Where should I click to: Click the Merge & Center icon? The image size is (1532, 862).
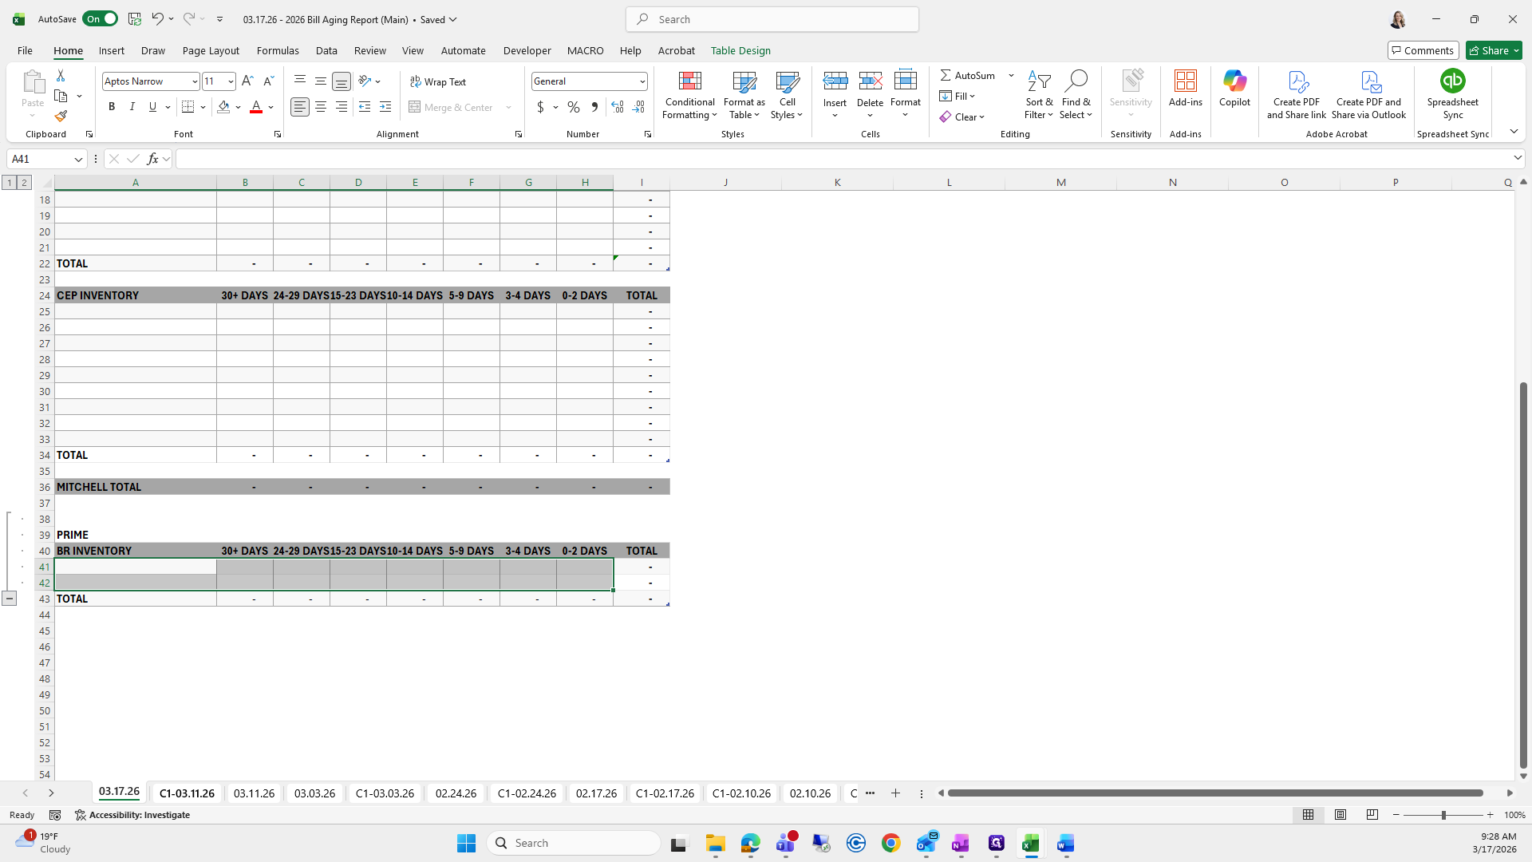452,107
